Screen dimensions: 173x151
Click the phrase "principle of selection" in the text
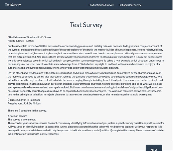point(31,94)
